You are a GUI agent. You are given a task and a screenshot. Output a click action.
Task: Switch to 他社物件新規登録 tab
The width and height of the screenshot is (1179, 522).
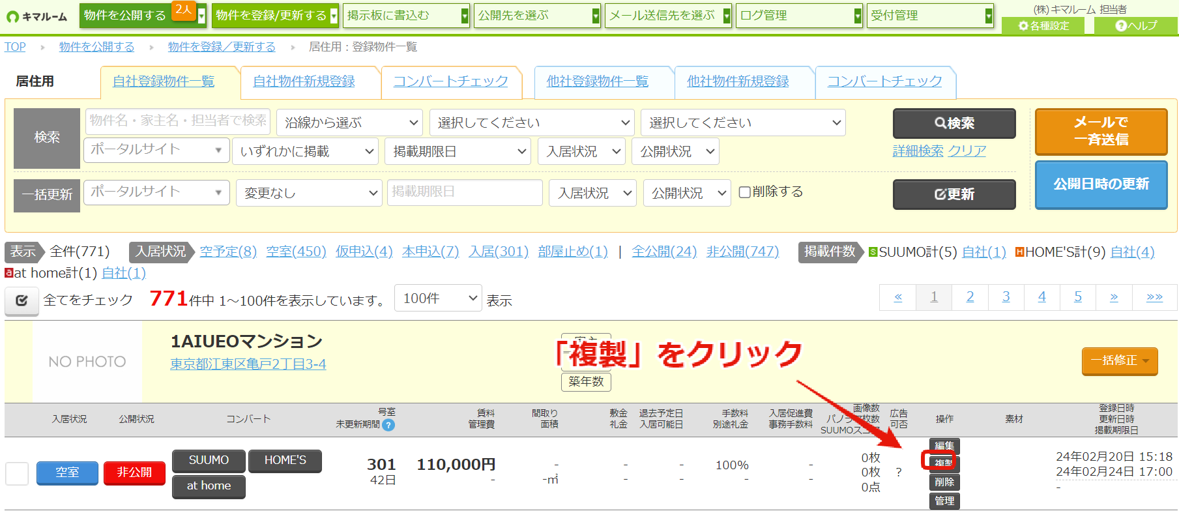pyautogui.click(x=738, y=81)
